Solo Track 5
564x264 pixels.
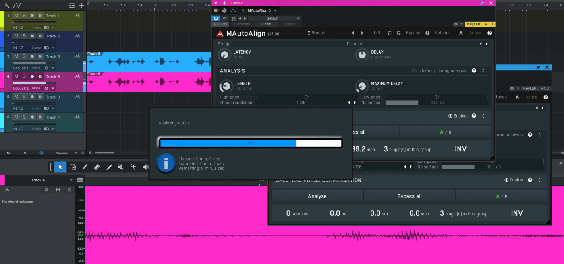click(x=24, y=56)
